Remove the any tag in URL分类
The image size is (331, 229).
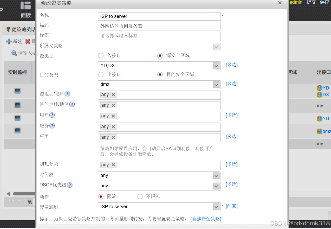pyautogui.click(x=113, y=165)
